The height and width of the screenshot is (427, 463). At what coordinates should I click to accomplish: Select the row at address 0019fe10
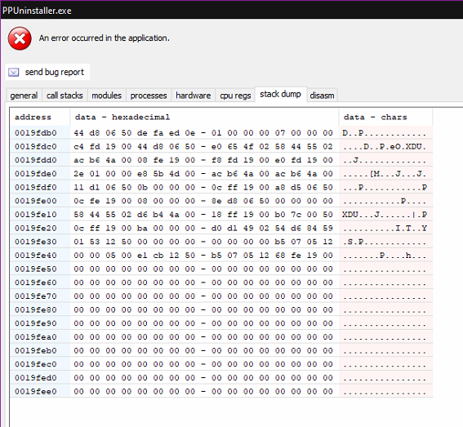coord(221,215)
